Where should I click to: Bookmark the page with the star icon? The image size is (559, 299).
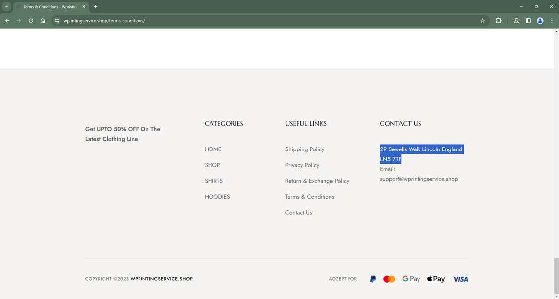pyautogui.click(x=482, y=21)
